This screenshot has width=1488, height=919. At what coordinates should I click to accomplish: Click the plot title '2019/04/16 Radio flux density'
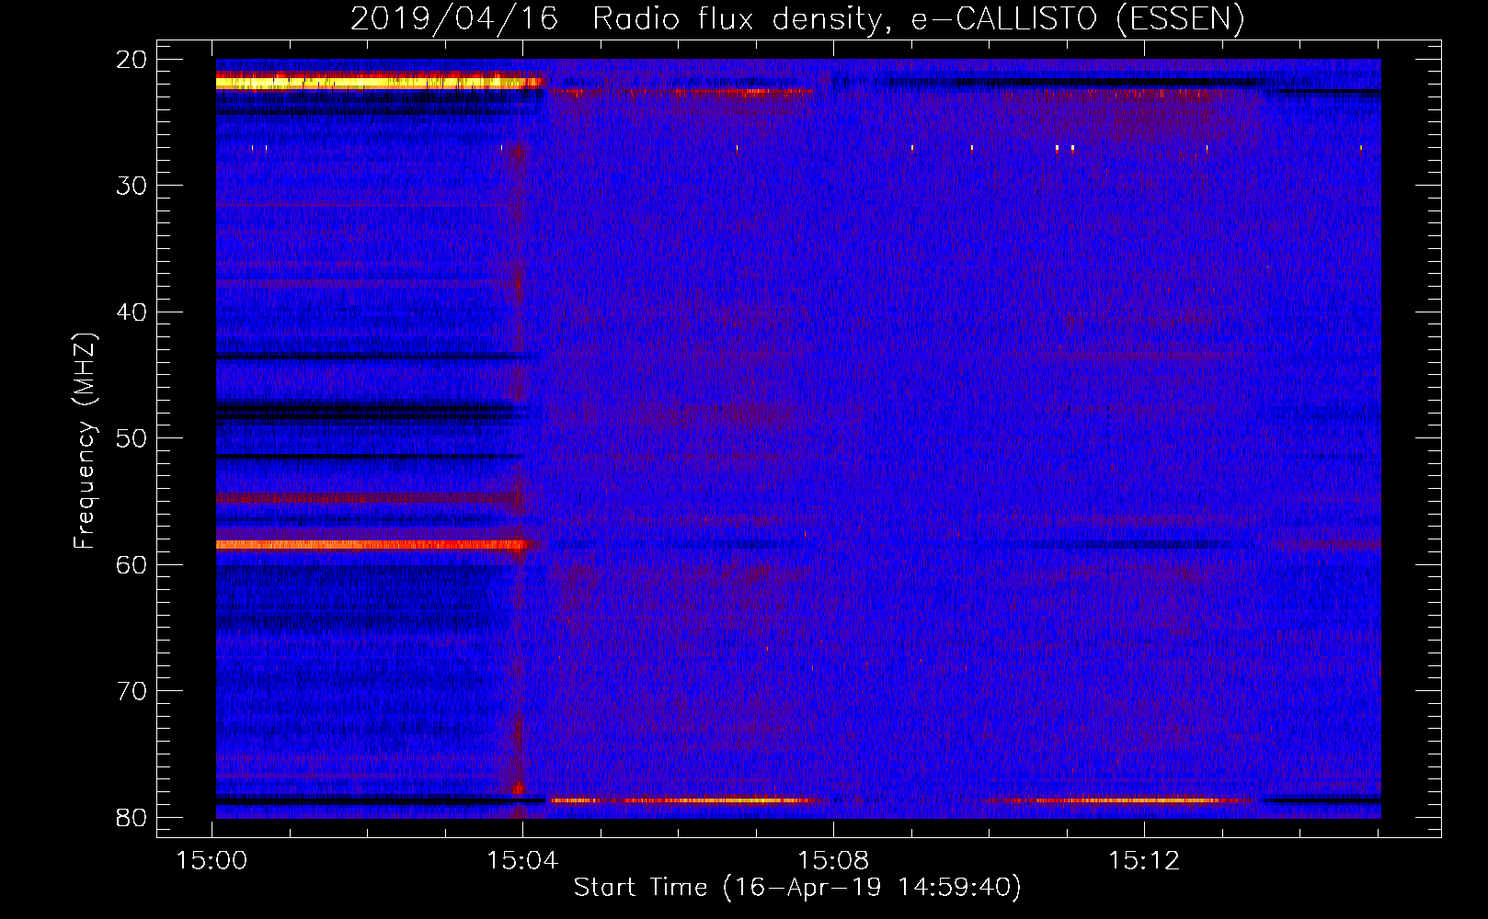pos(797,18)
